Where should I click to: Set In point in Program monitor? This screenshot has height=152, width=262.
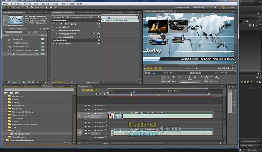pos(164,77)
